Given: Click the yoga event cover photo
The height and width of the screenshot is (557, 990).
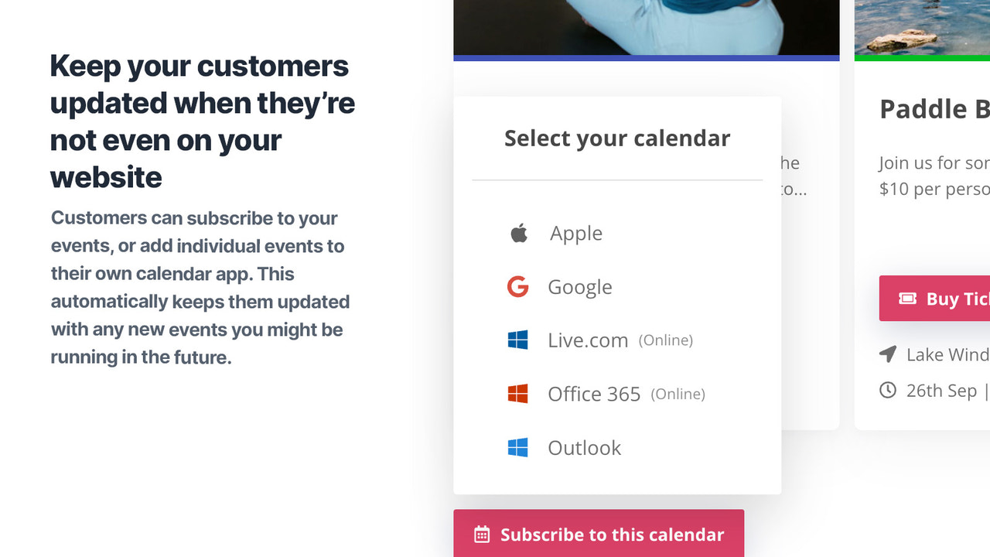Looking at the screenshot, I should [x=646, y=27].
